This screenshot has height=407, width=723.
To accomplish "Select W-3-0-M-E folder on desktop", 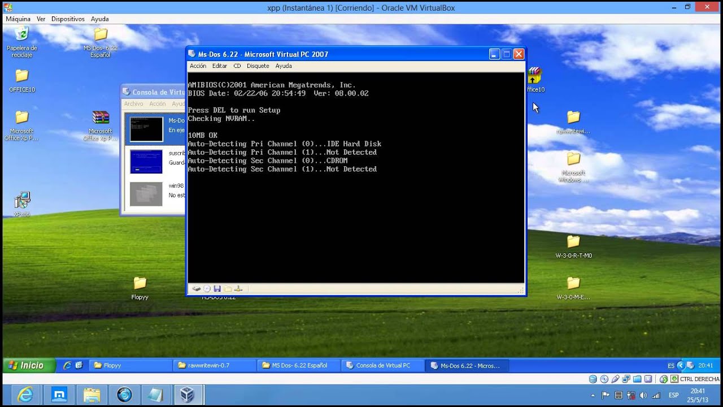I will point(573,288).
